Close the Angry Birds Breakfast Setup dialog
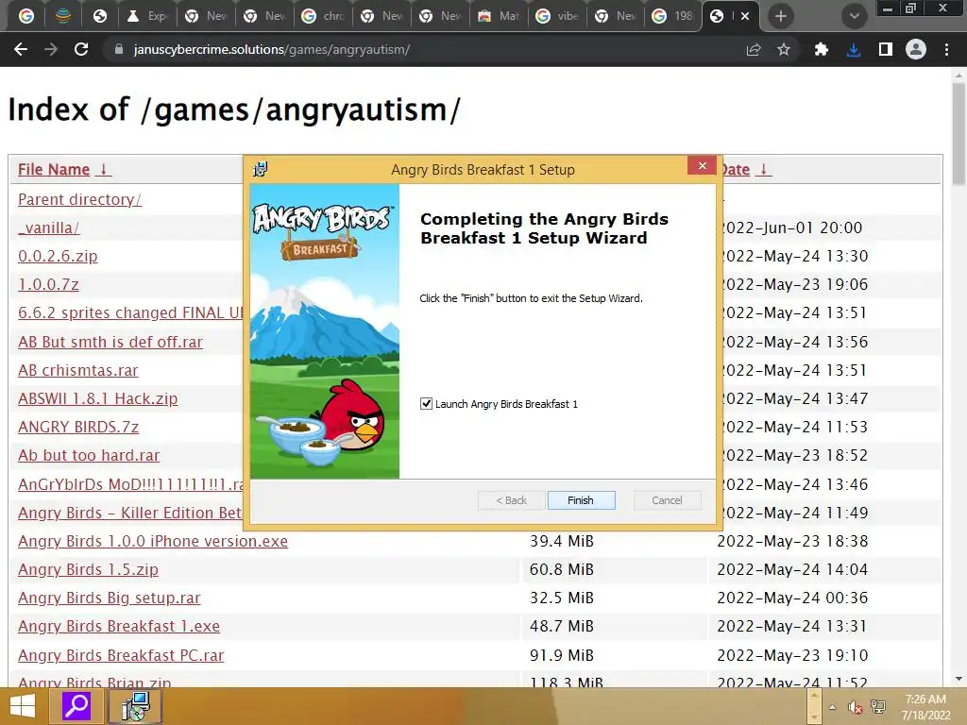 [x=702, y=166]
